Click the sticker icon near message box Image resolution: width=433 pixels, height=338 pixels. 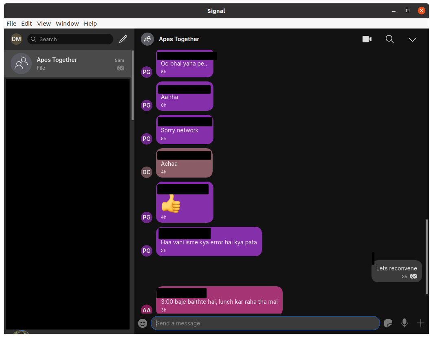[388, 323]
